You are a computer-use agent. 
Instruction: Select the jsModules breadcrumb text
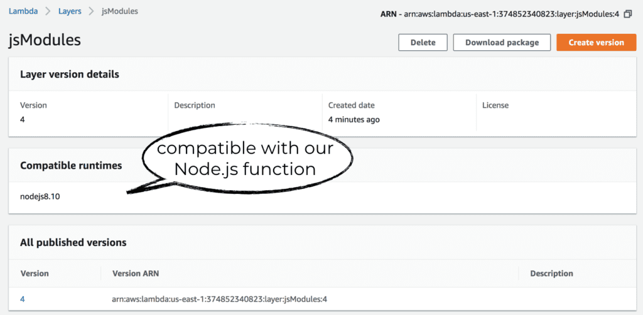tap(120, 11)
